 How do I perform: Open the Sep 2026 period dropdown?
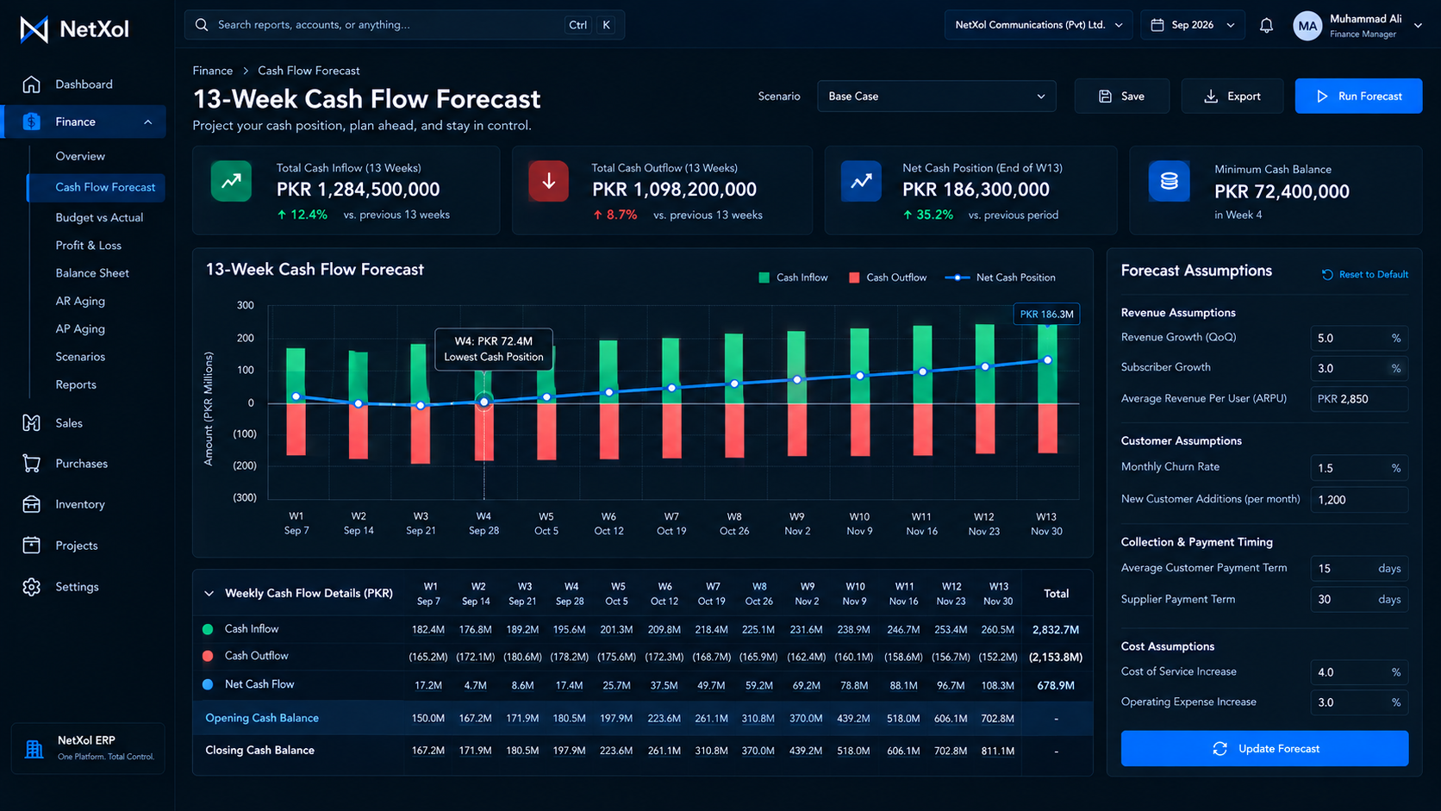pos(1193,25)
